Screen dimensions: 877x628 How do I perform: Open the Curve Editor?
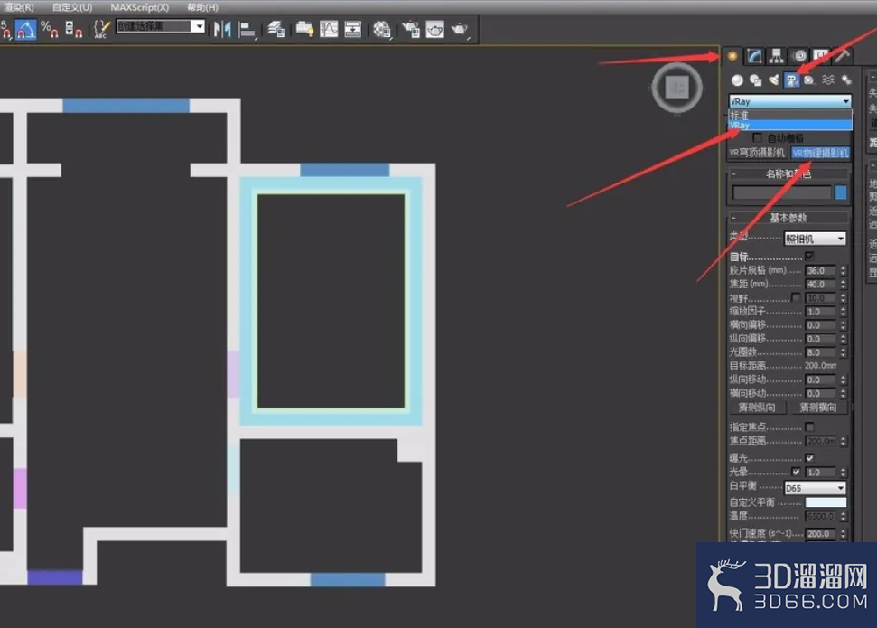click(x=329, y=29)
